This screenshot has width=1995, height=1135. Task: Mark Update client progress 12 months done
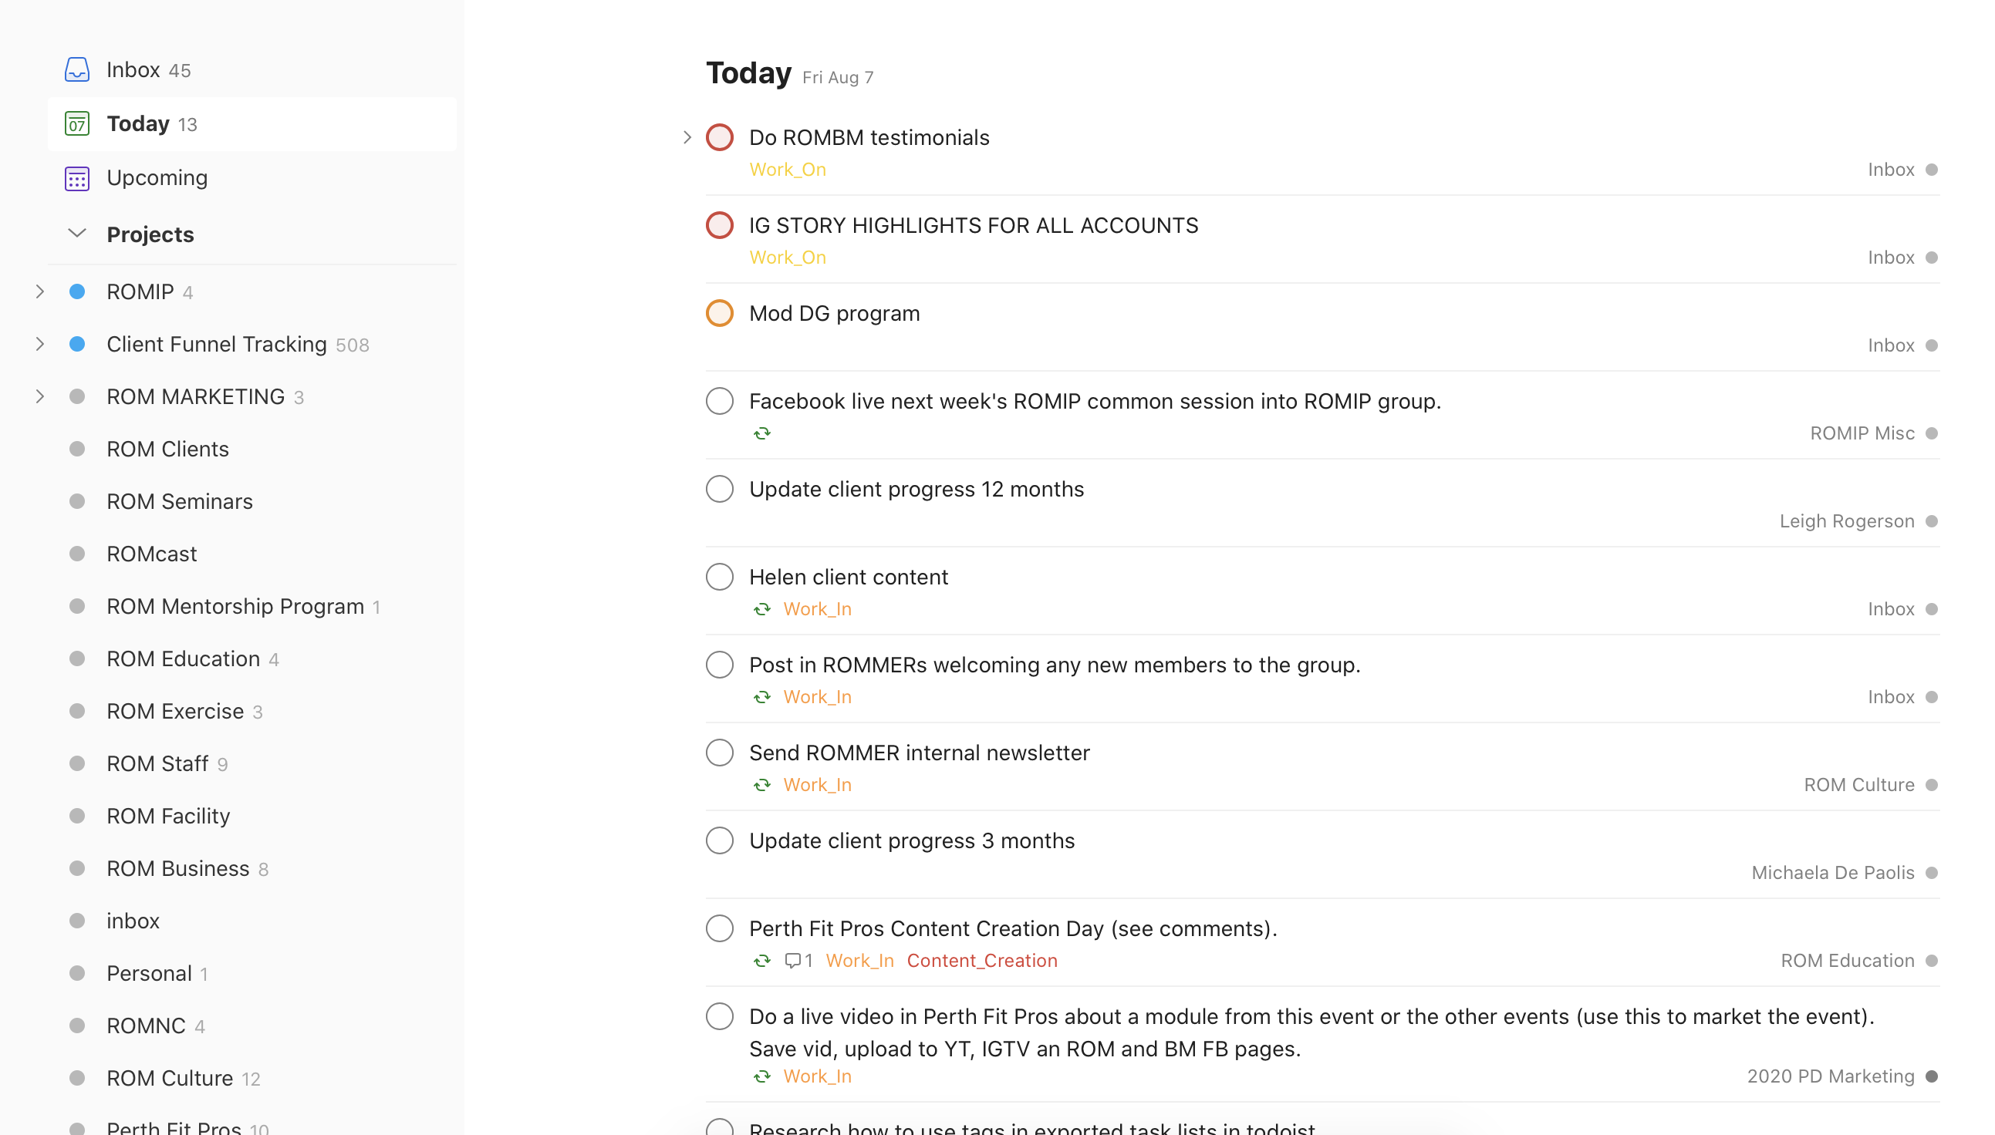pyautogui.click(x=719, y=489)
